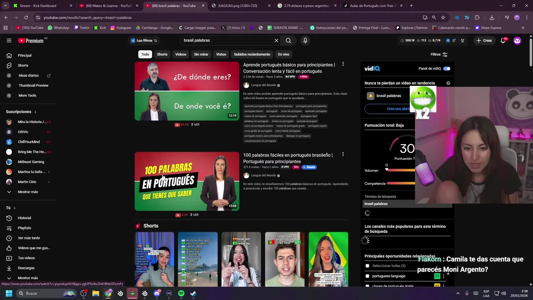Viewport: 533px width, 300px height.
Task: Open Lengua del Mundo channel on first result
Action: [x=263, y=85]
